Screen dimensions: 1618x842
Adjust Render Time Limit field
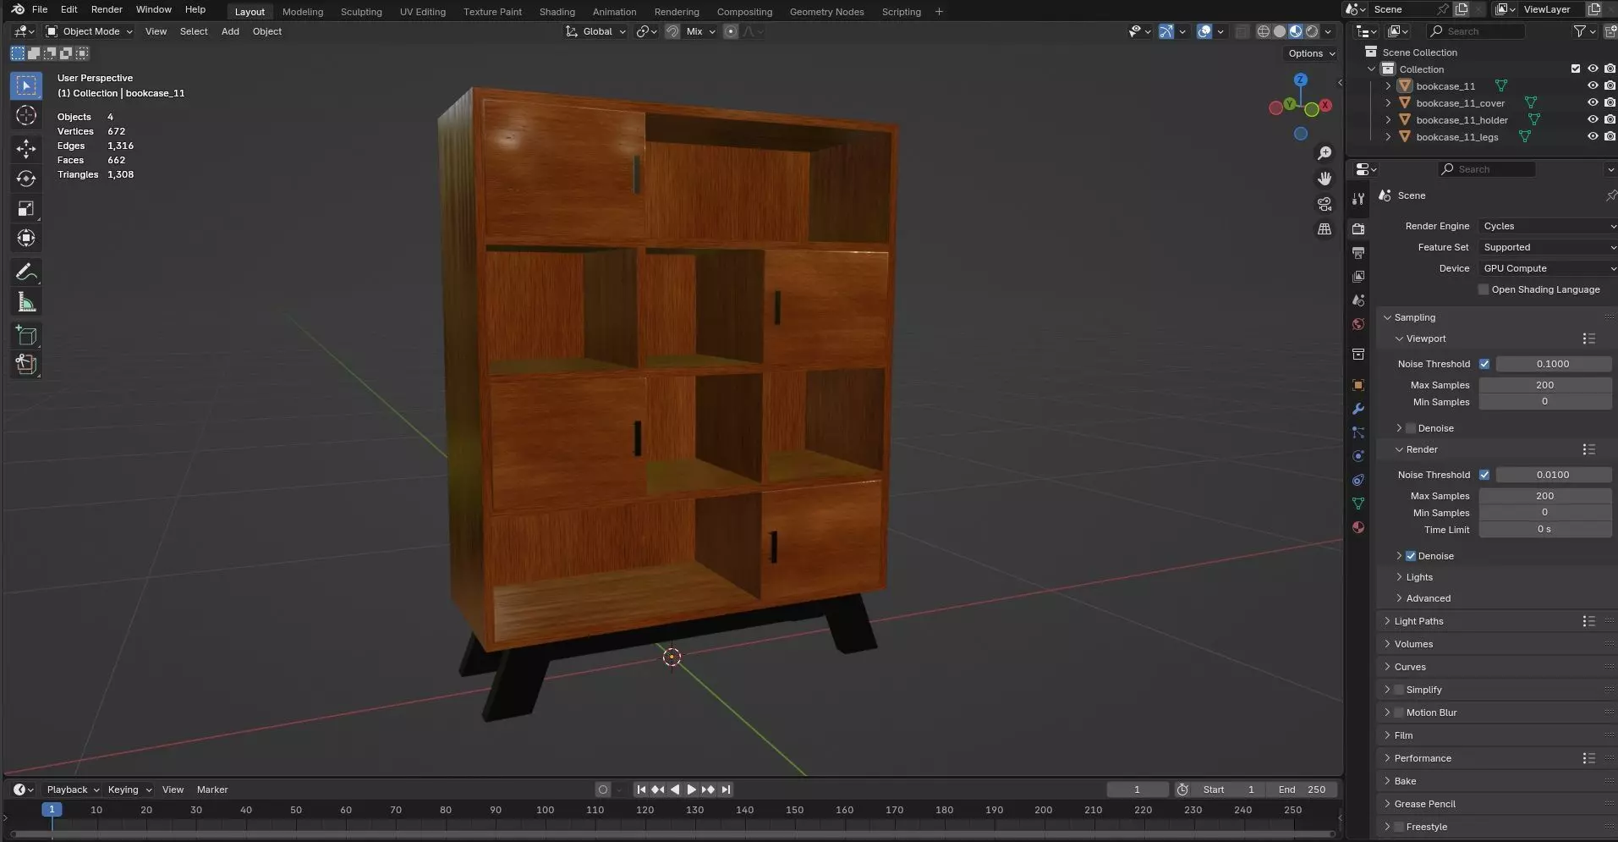tap(1544, 530)
